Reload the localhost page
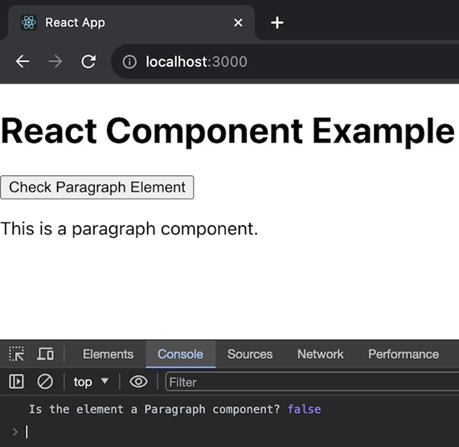 pos(88,61)
